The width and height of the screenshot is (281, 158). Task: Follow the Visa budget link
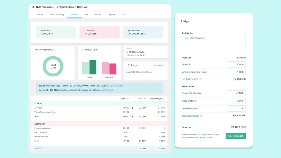pos(159,65)
